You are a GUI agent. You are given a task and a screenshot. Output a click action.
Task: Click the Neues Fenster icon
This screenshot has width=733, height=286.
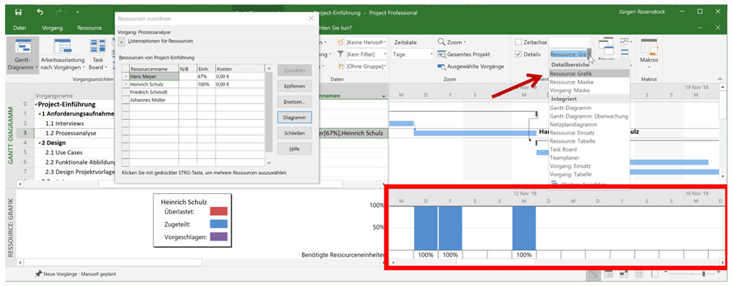coord(606,47)
